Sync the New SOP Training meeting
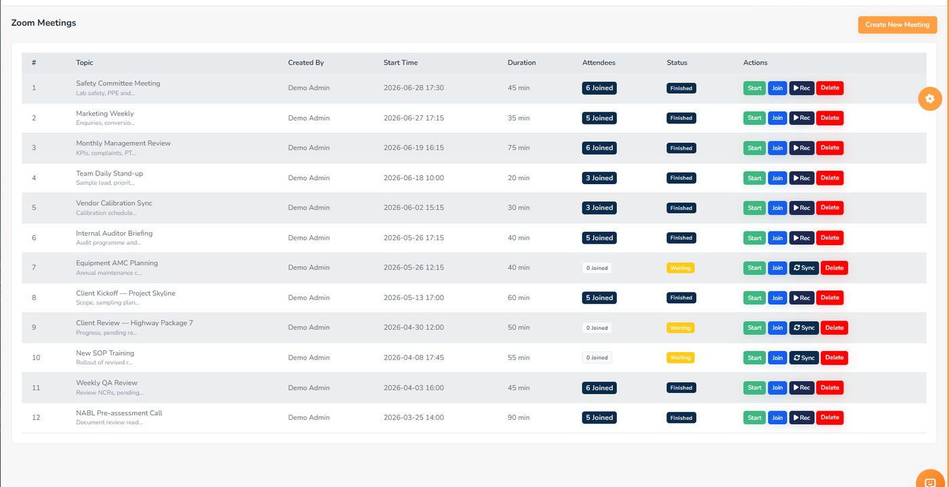 coord(804,358)
